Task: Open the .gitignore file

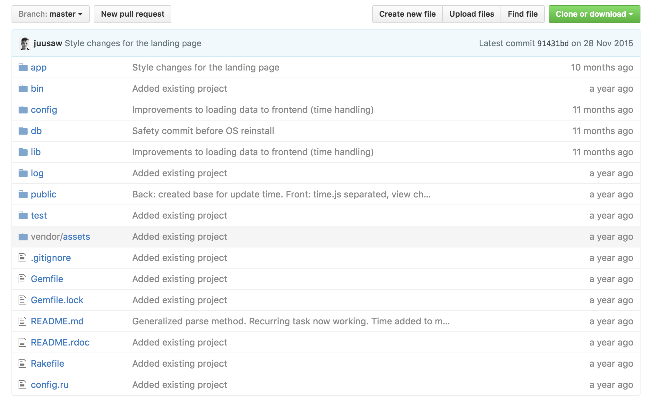Action: [x=51, y=258]
